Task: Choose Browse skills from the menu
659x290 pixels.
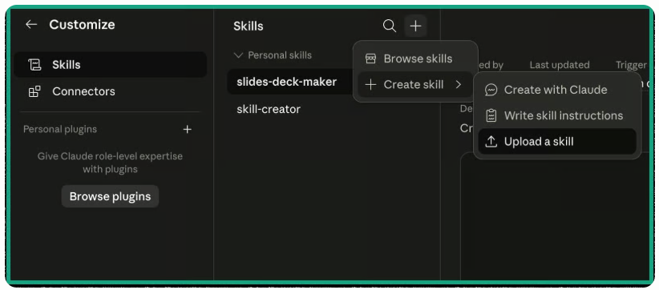Action: pos(415,58)
